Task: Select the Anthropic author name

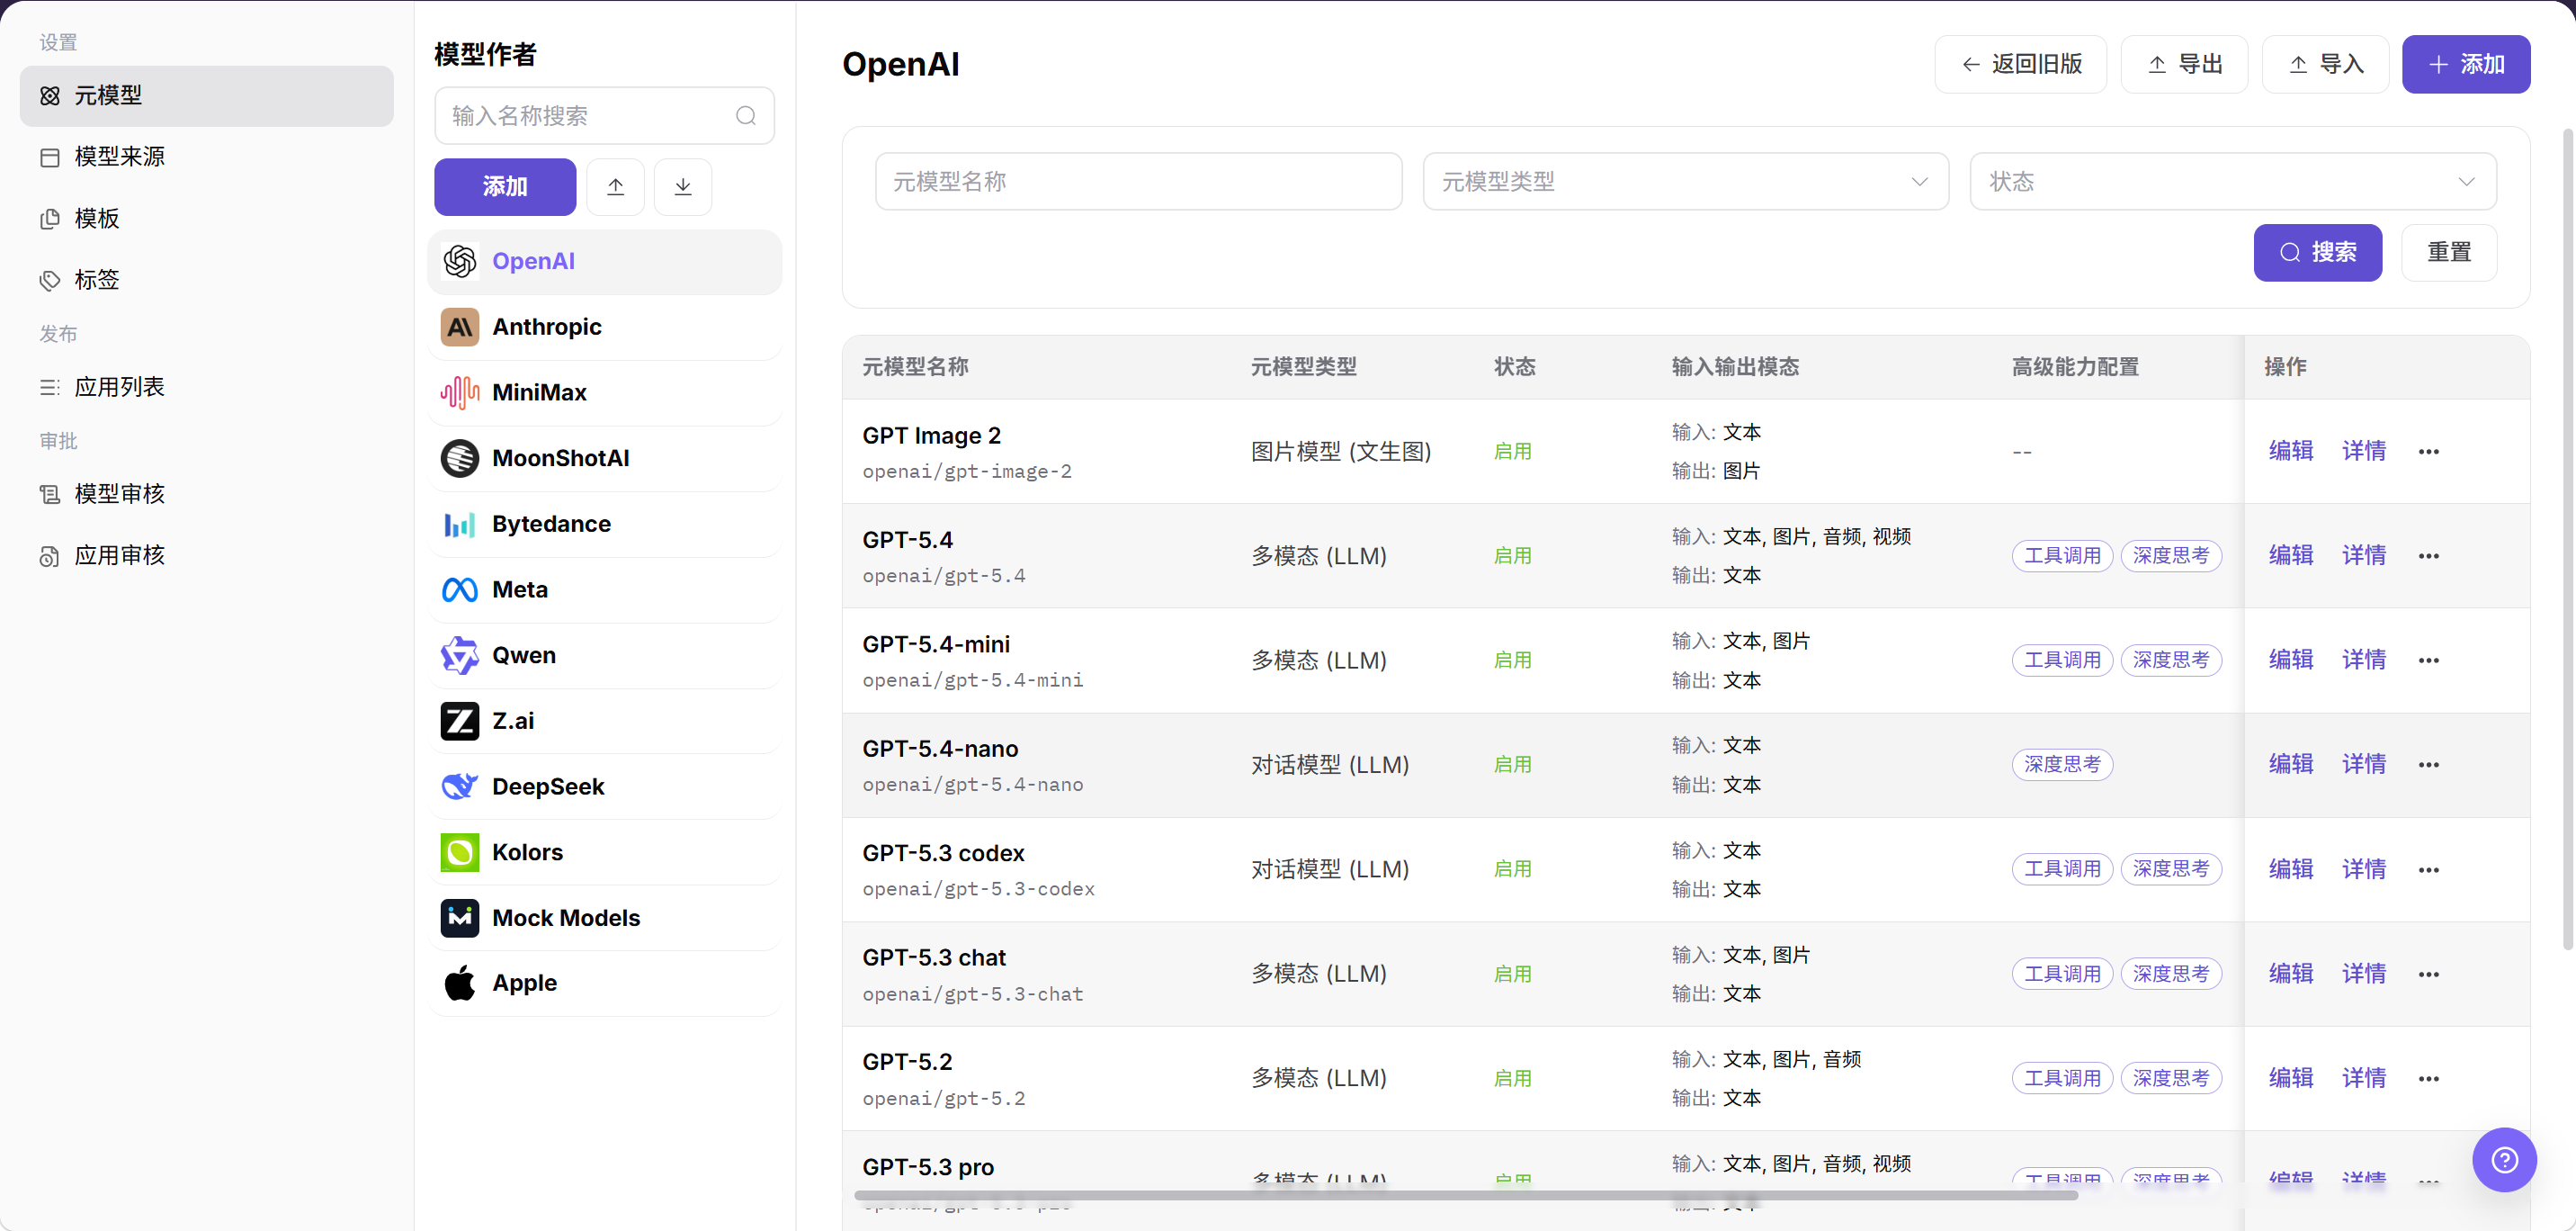Action: [547, 328]
